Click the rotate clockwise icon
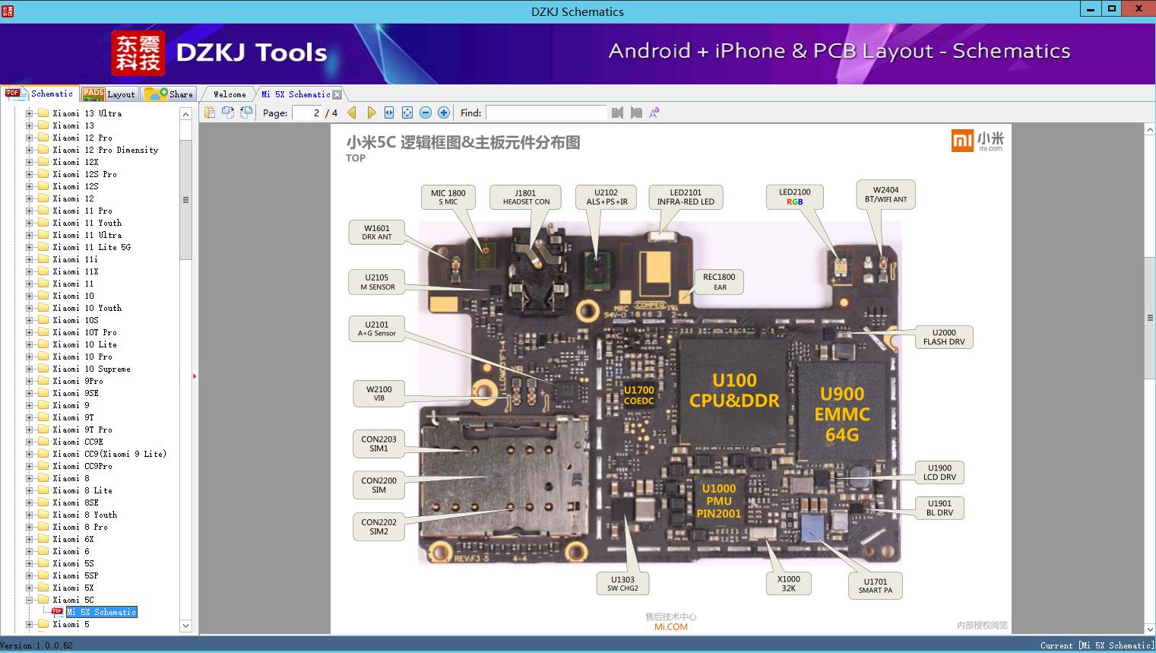 pos(245,113)
